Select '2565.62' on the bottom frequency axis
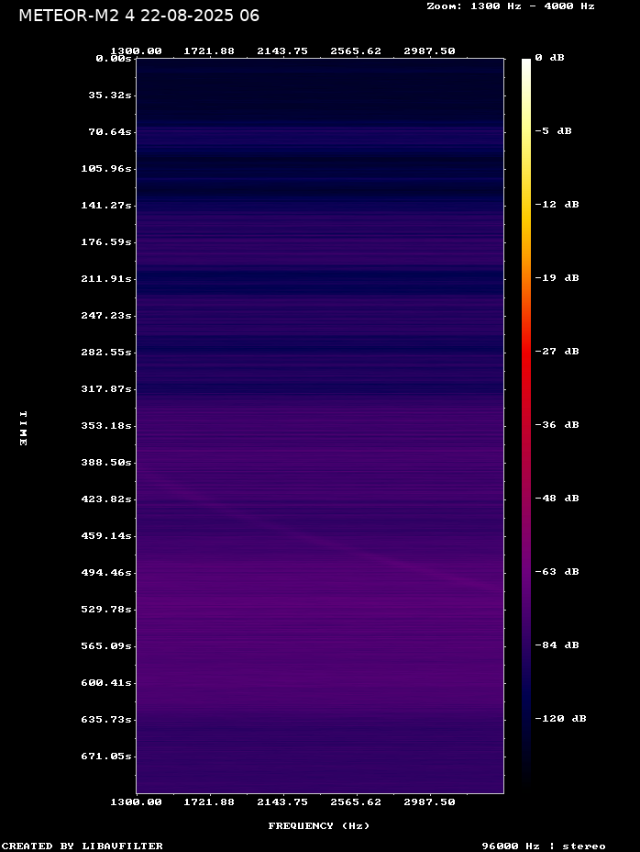The width and height of the screenshot is (640, 852). click(356, 802)
